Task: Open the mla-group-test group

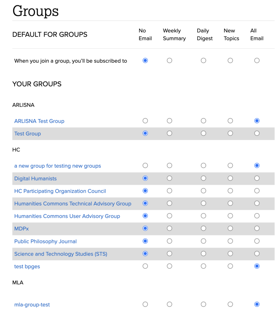Action: [32, 304]
